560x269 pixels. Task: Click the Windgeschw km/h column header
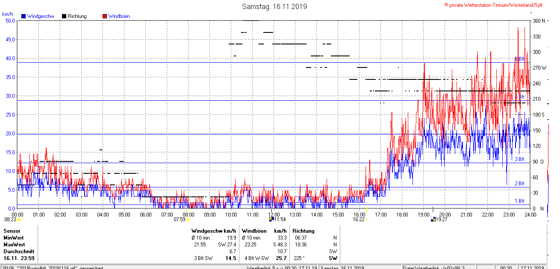click(x=214, y=231)
